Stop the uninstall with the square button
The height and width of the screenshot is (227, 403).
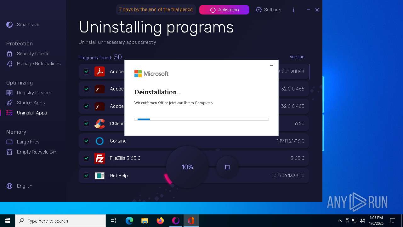coord(227,167)
